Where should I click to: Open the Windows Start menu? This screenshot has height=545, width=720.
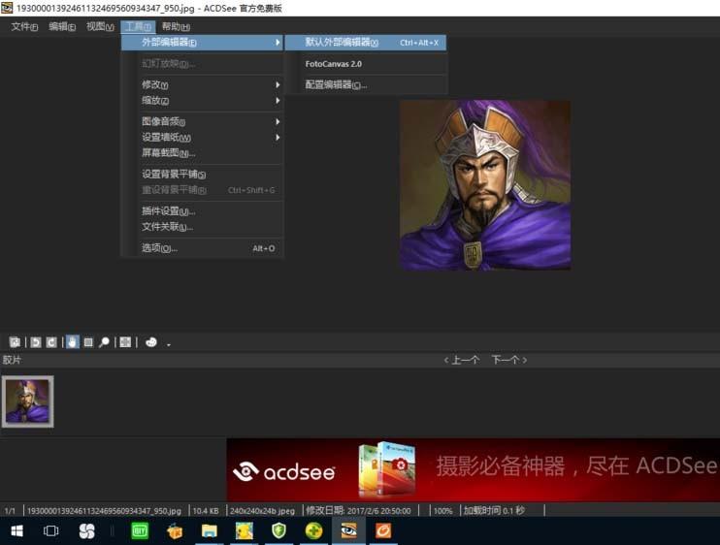point(17,531)
